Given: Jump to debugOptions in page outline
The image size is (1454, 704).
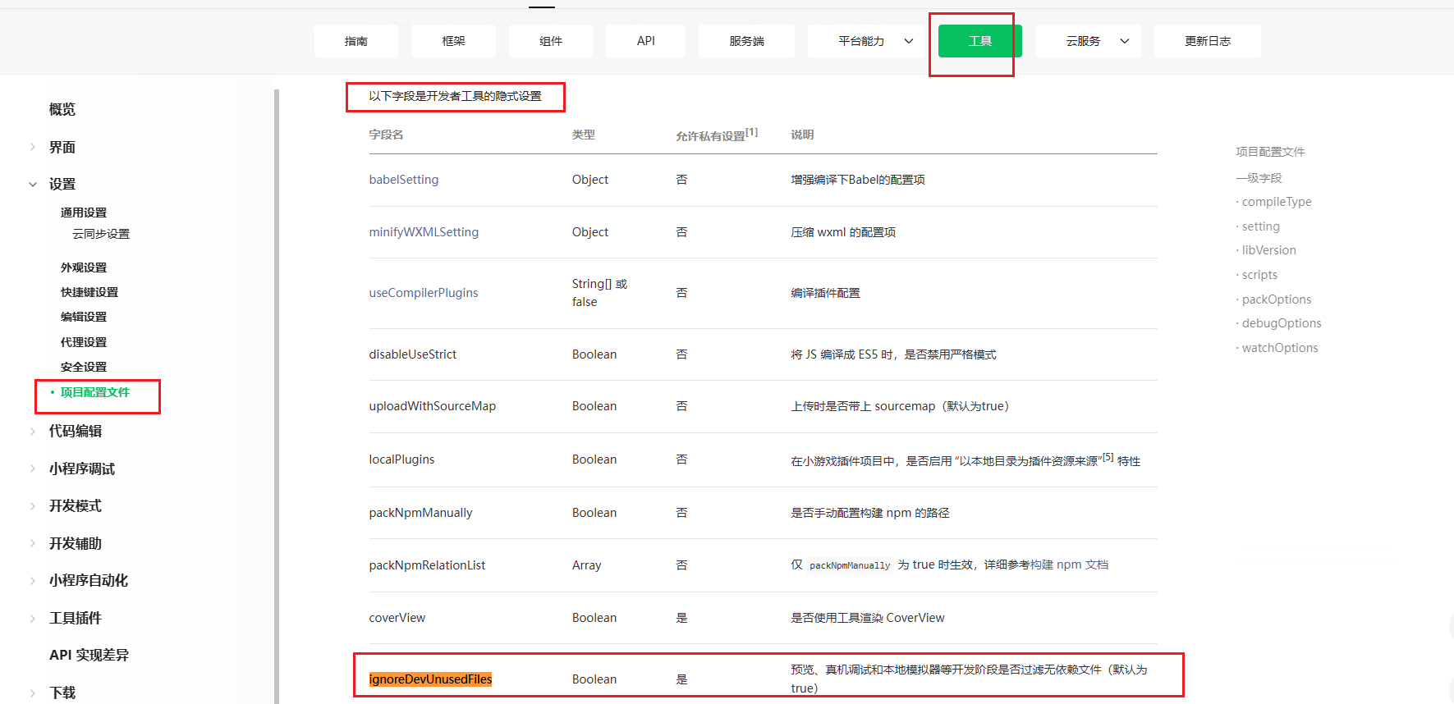Looking at the screenshot, I should coord(1282,323).
